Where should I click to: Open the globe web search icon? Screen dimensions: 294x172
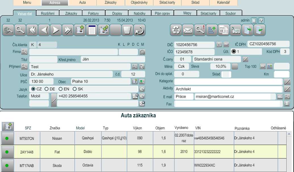tap(8, 30)
